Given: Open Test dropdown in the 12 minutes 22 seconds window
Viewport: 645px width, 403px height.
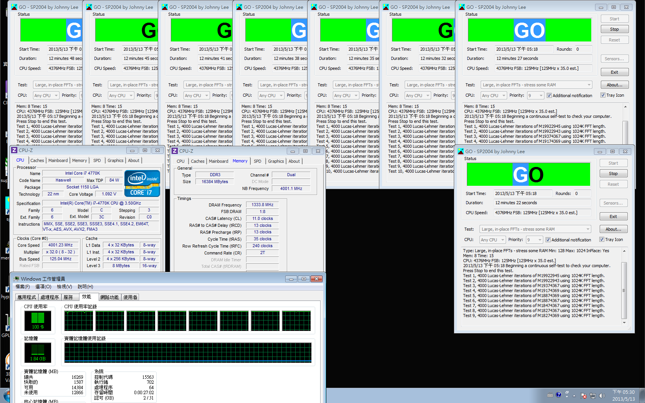Looking at the screenshot, I should pyautogui.click(x=535, y=229).
